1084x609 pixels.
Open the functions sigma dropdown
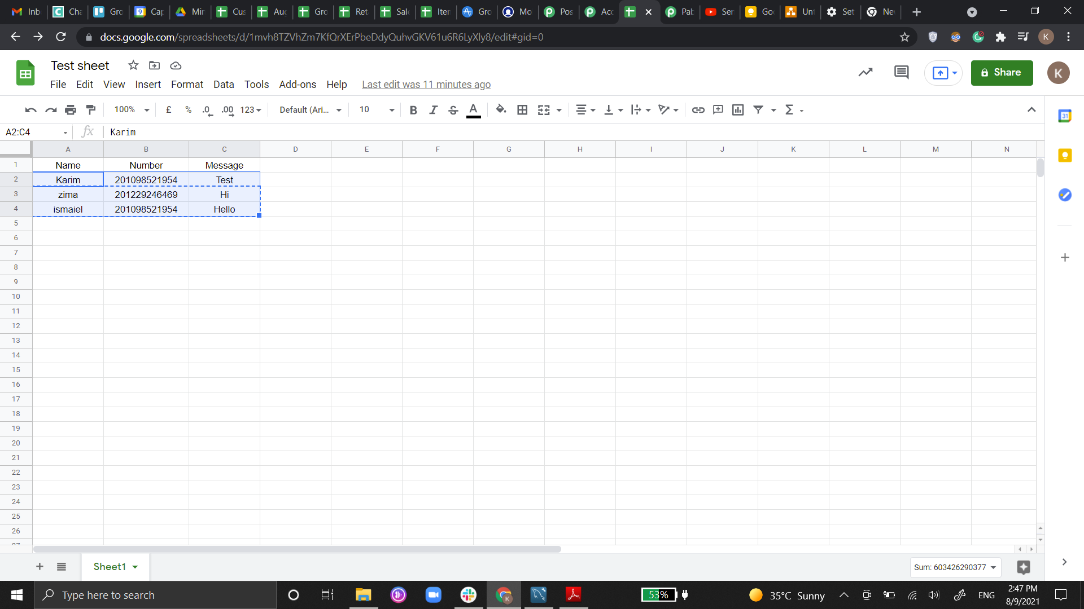point(794,110)
